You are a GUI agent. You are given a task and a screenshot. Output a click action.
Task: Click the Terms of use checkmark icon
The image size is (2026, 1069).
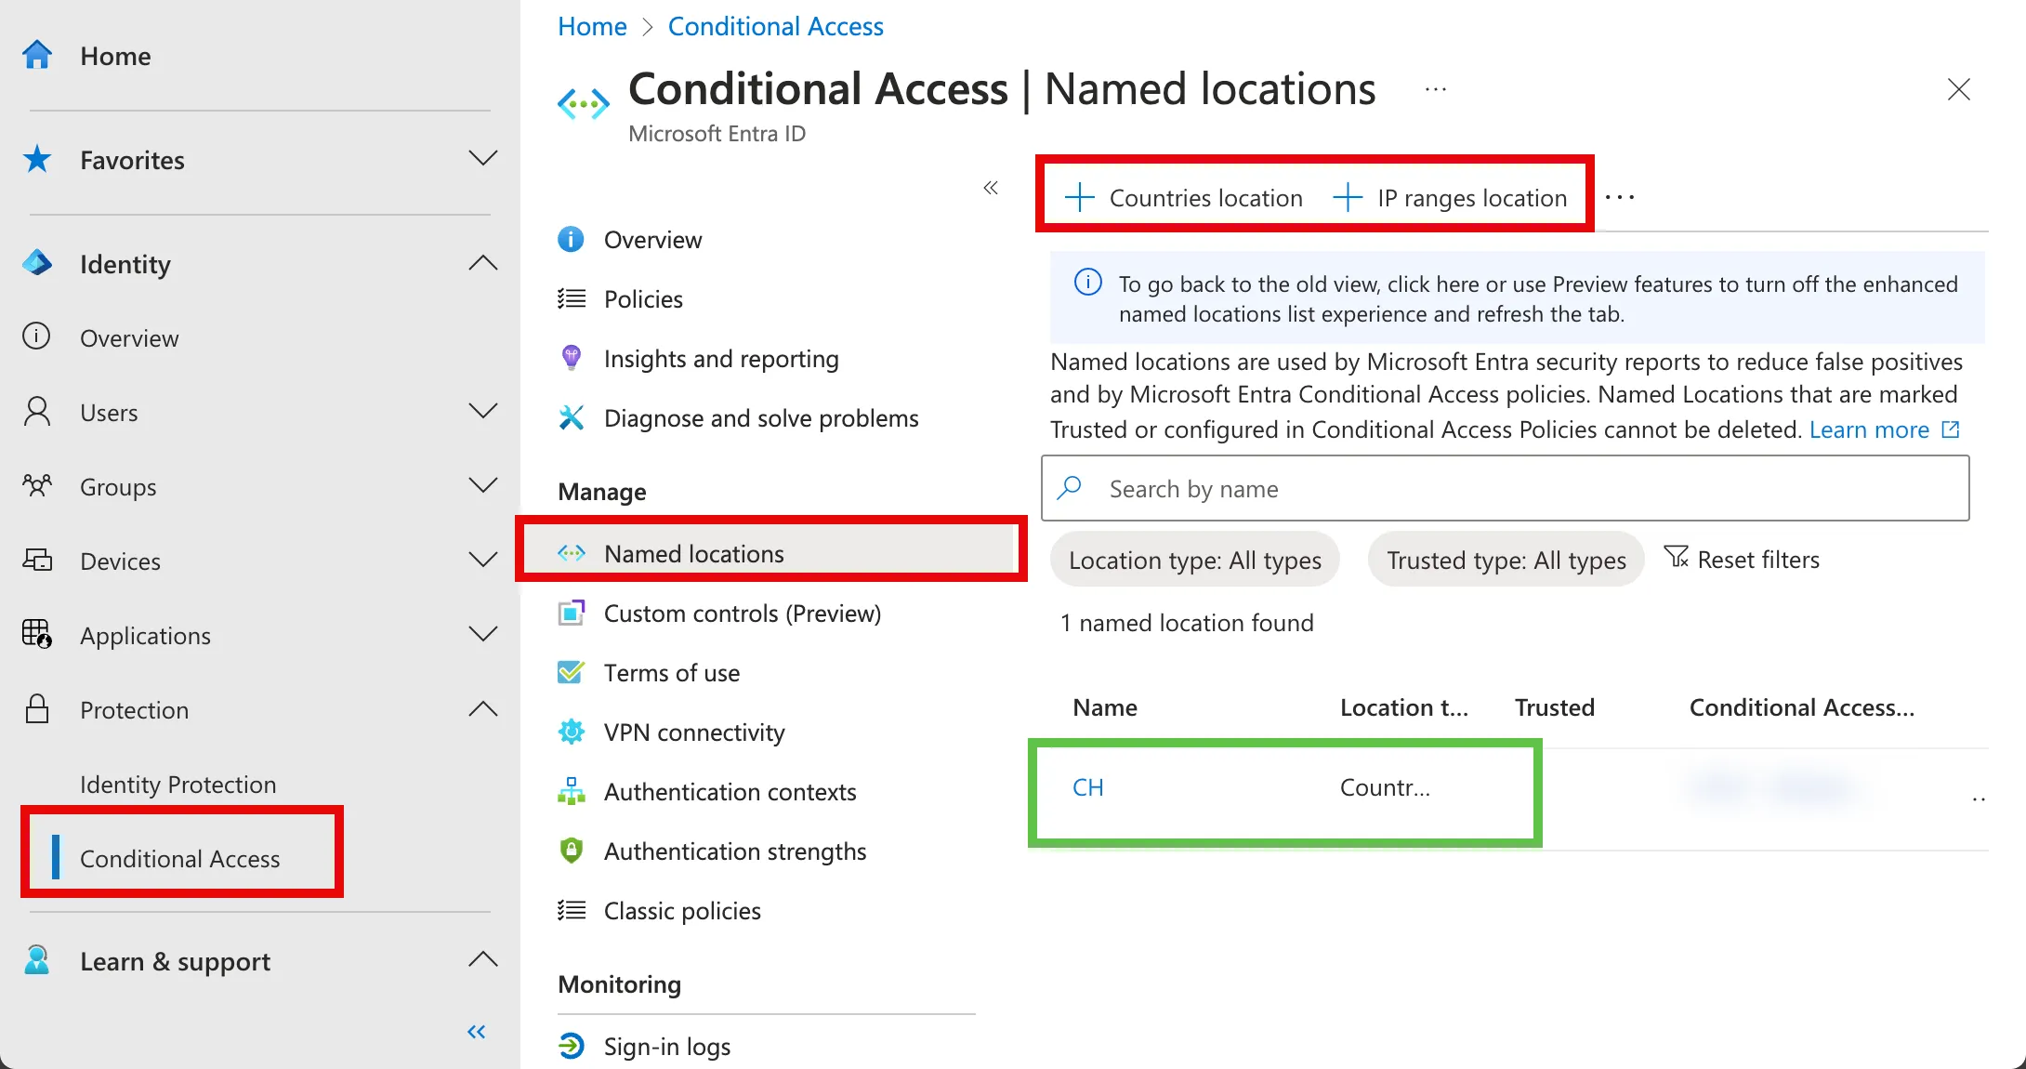(x=572, y=672)
